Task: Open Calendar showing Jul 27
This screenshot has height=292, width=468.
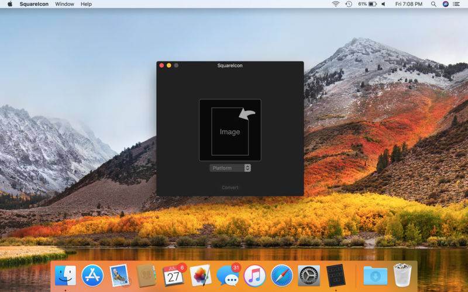Action: pyautogui.click(x=174, y=276)
